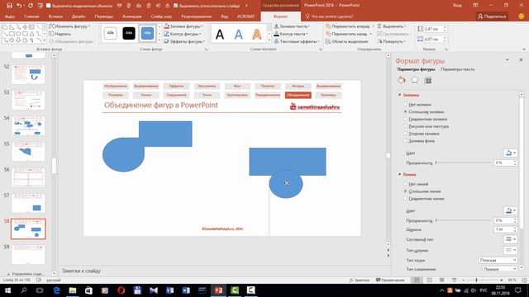Viewport: 529px width, 297px height.
Task: Open the 'Главная' ribbon tab
Action: [31, 16]
